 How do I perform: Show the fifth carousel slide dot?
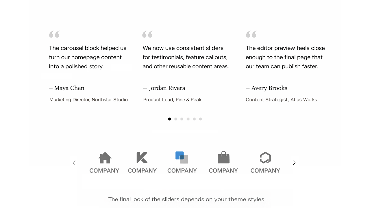(x=194, y=119)
